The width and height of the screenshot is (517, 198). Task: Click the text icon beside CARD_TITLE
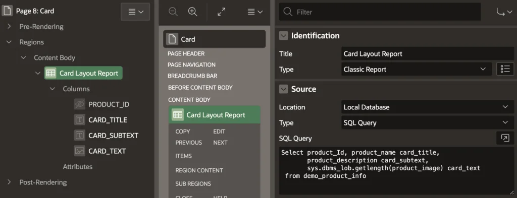(79, 120)
